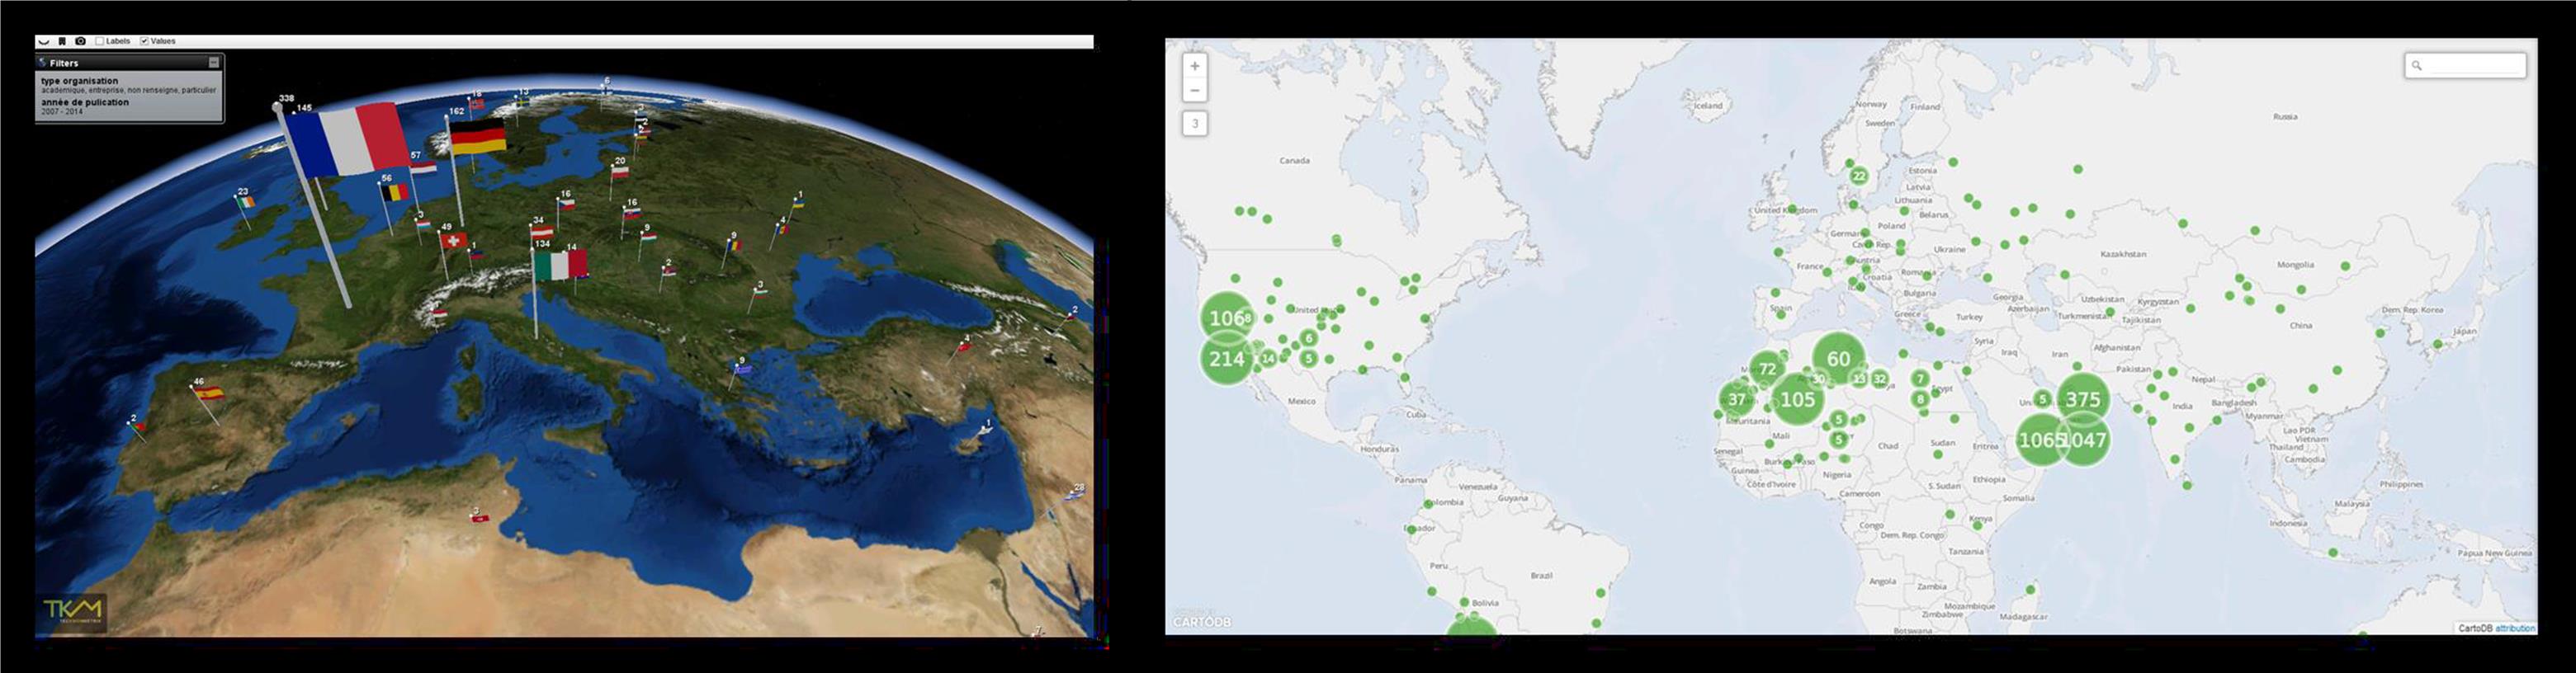Click the globe icon beside Filters title
Screen dimensions: 2576x673
point(43,62)
